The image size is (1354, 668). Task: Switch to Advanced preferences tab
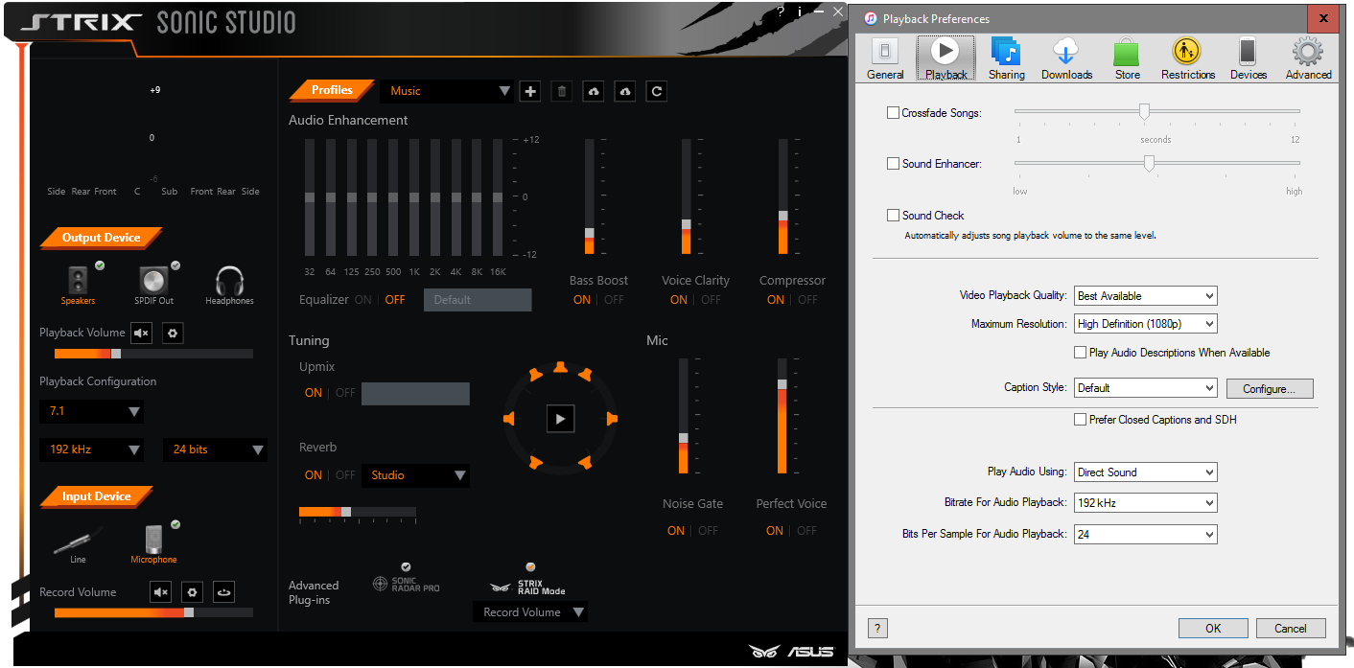click(x=1308, y=58)
